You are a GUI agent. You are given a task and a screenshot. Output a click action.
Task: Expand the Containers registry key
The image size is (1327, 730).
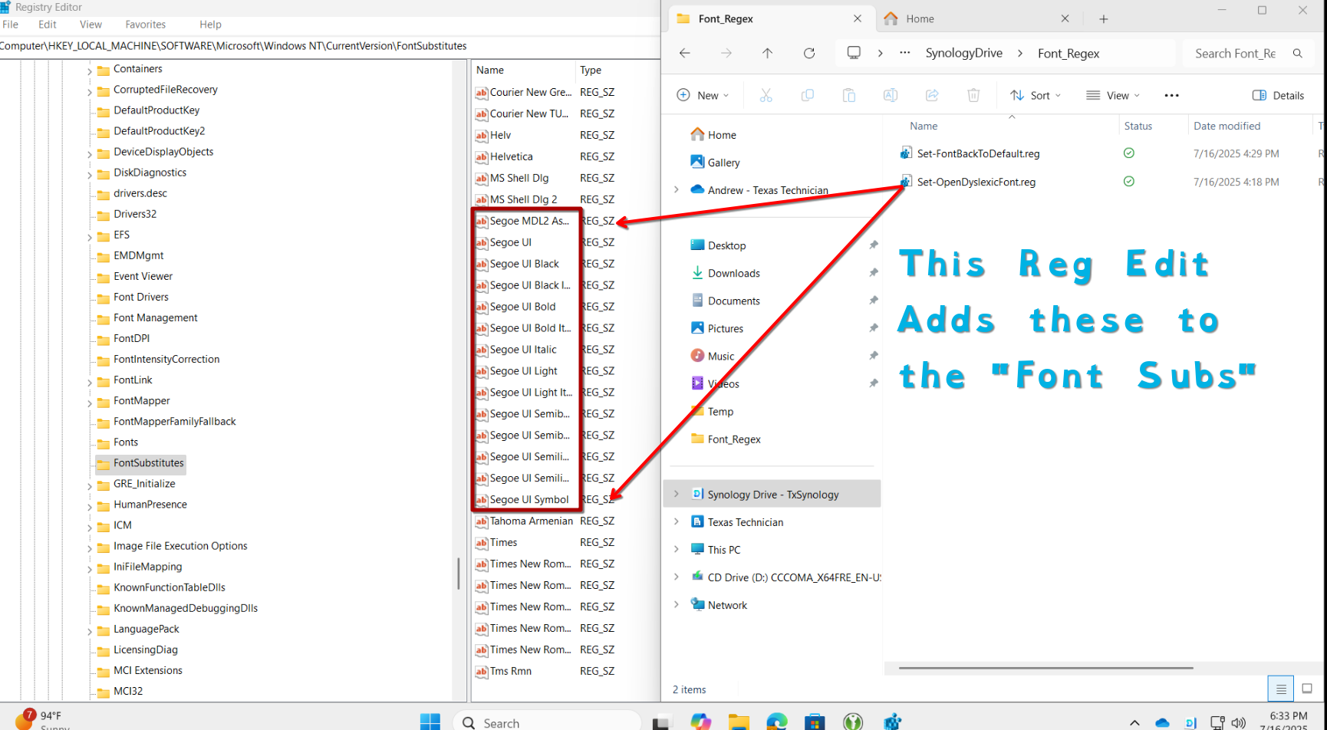(90, 71)
